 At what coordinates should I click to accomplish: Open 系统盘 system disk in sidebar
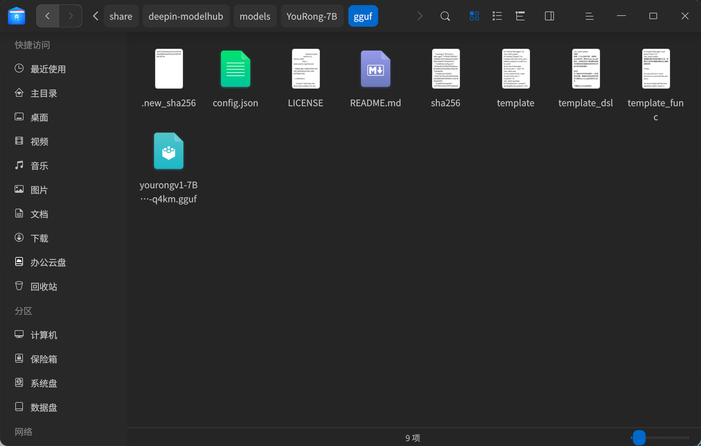tap(64, 383)
